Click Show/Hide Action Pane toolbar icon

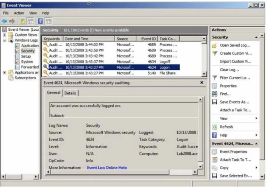click(x=48, y=22)
